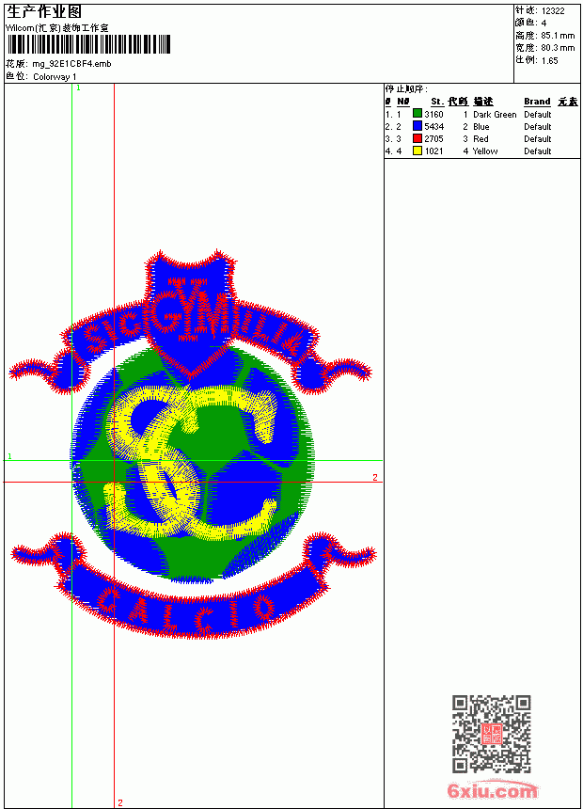Click the QR code image

click(492, 734)
